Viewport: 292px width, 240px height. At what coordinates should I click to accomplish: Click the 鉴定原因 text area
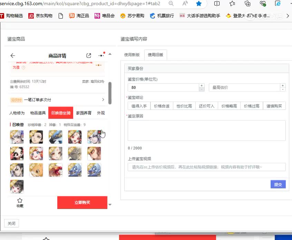pyautogui.click(x=207, y=130)
